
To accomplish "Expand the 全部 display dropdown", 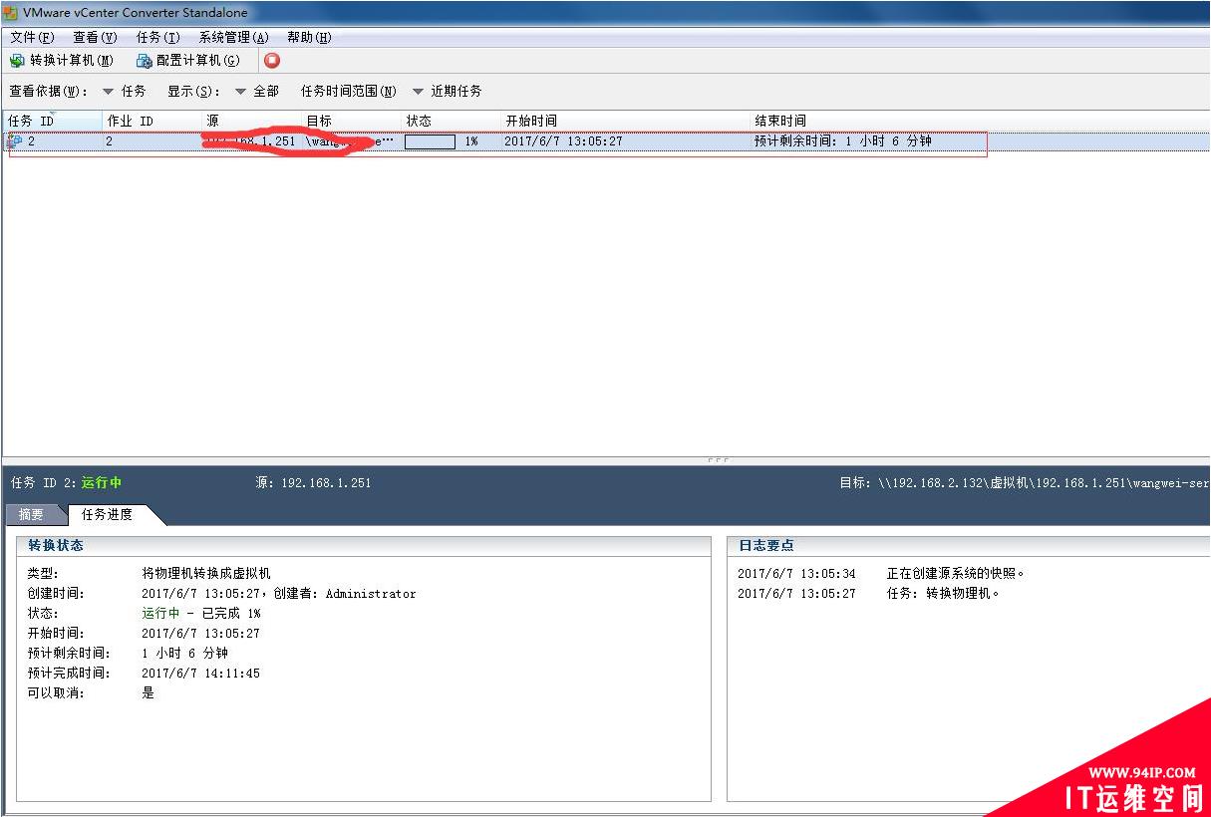I will (257, 91).
